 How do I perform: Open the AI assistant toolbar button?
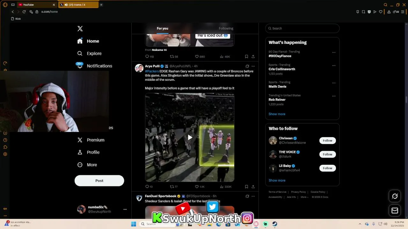pos(396,12)
